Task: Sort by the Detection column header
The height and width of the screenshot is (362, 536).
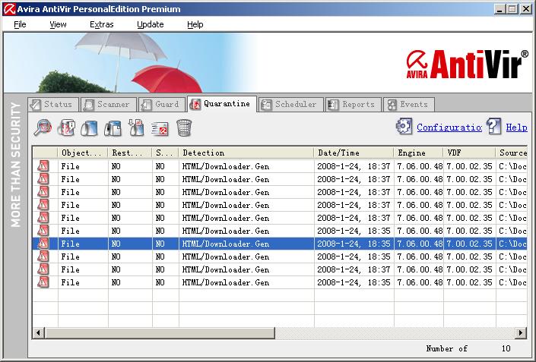Action: point(246,153)
